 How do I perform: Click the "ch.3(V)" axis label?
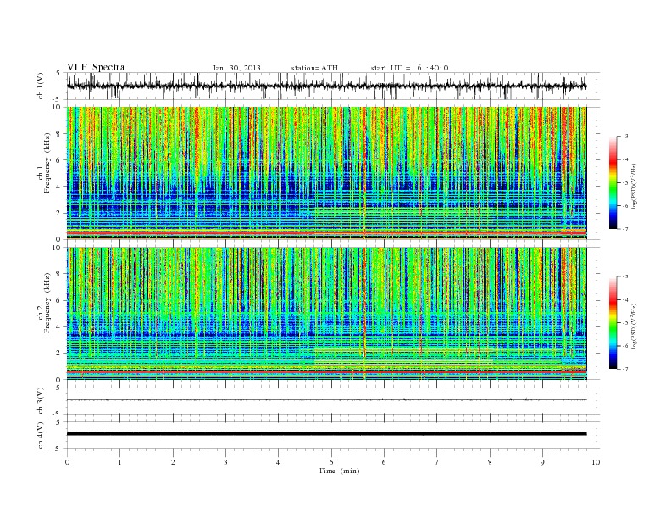41,401
